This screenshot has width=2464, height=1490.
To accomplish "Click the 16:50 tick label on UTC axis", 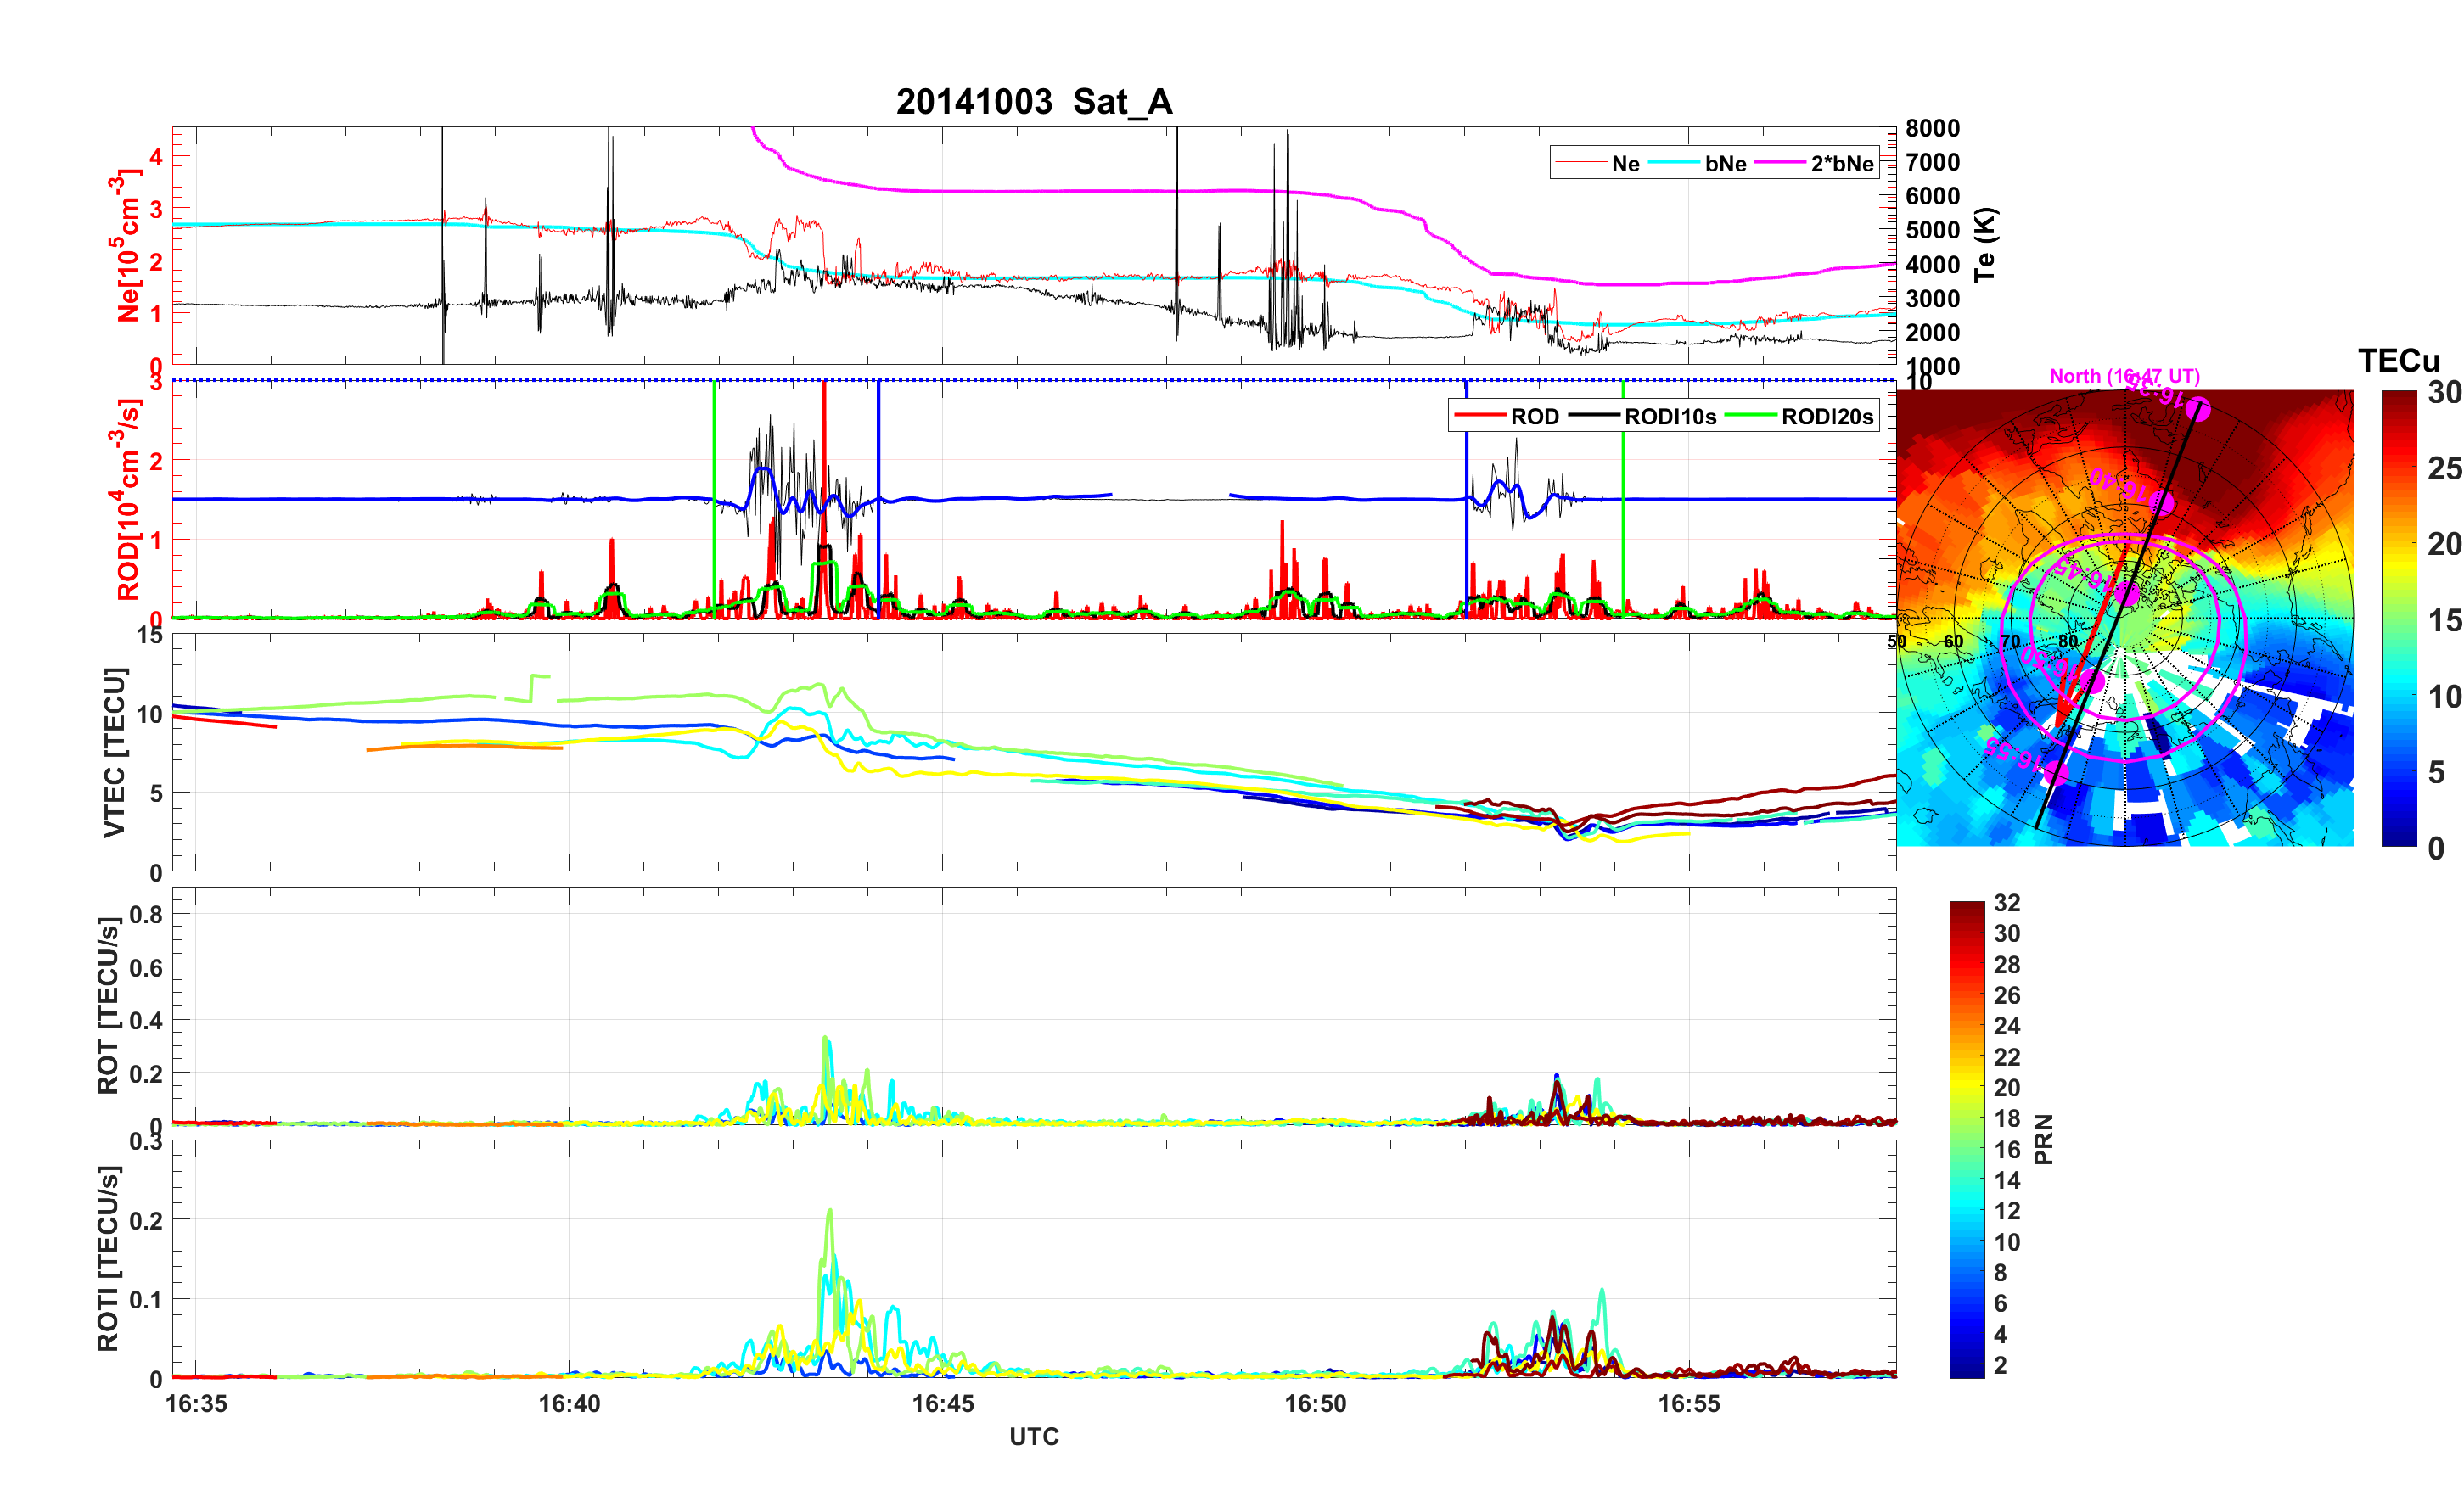I will [x=1315, y=1403].
